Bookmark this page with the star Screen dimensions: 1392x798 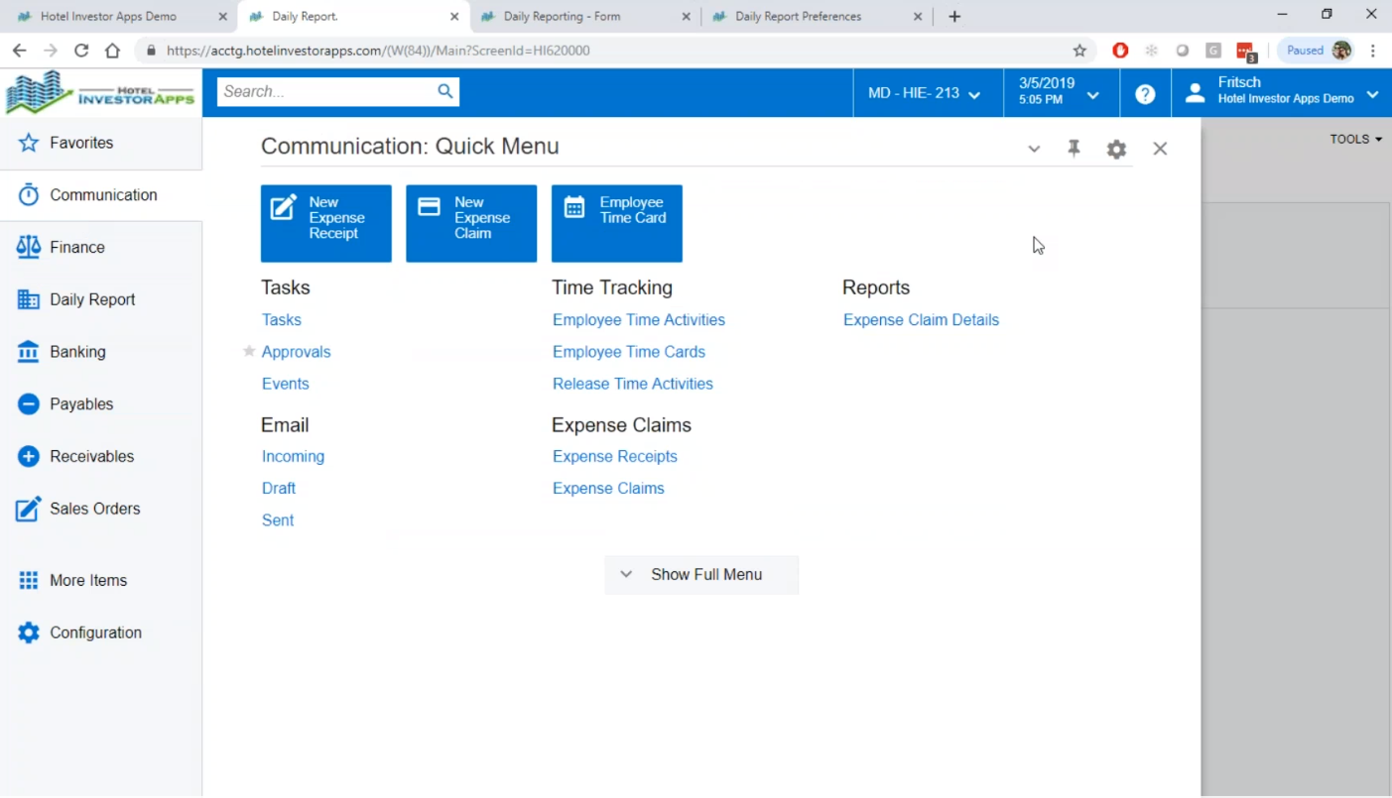pyautogui.click(x=1079, y=51)
